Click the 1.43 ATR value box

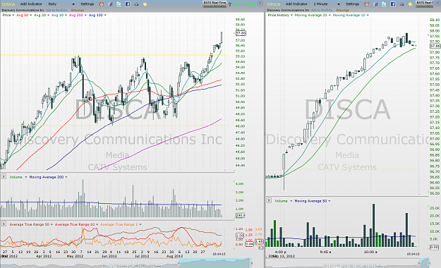259,241
